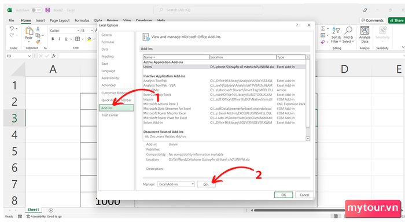Click the Undo arrow icon

(x=12, y=28)
